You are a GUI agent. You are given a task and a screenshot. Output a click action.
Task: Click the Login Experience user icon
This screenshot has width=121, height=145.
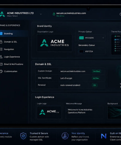point(1,57)
